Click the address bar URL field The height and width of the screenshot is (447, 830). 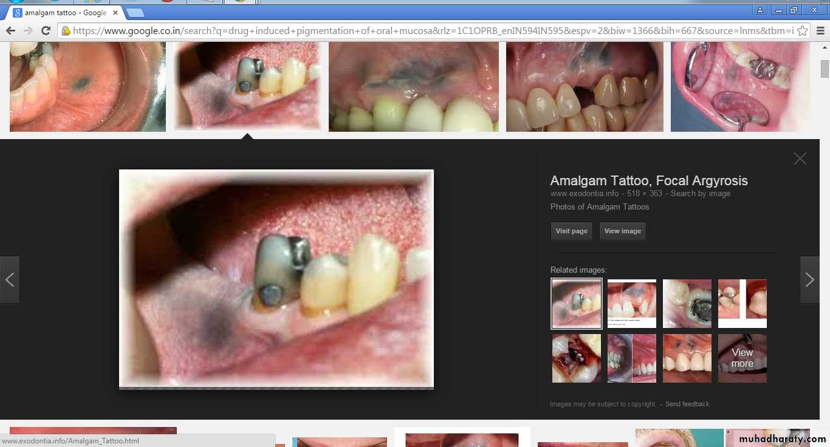425,30
